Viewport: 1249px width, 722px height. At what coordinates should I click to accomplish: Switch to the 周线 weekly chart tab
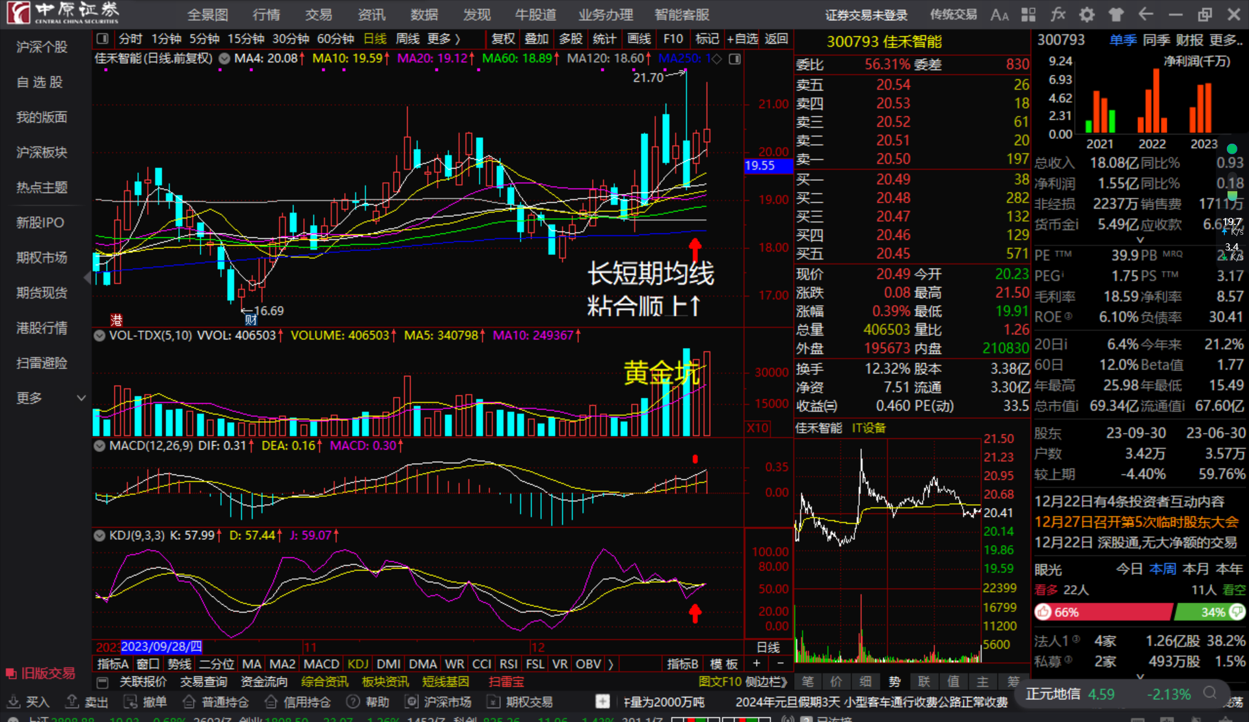tap(407, 38)
